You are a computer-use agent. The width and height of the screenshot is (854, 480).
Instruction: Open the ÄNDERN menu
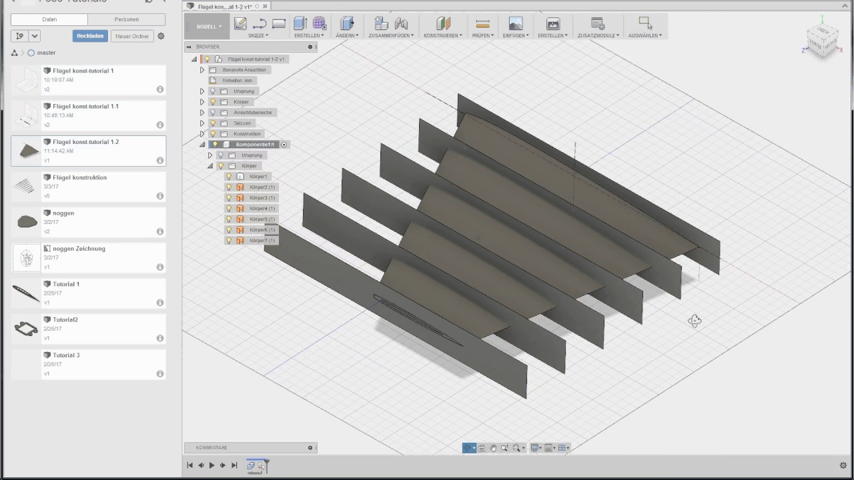[347, 35]
